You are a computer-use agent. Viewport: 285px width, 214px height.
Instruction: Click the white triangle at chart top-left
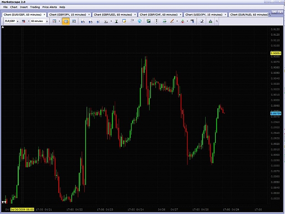pyautogui.click(x=3, y=27)
